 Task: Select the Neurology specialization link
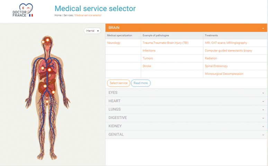[114, 43]
